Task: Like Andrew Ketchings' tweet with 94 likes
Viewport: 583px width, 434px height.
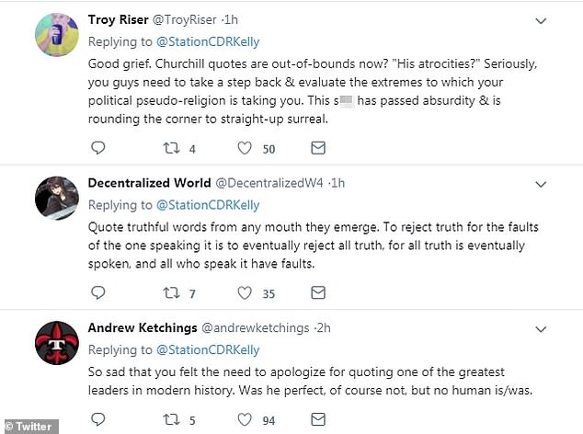Action: coord(246,420)
